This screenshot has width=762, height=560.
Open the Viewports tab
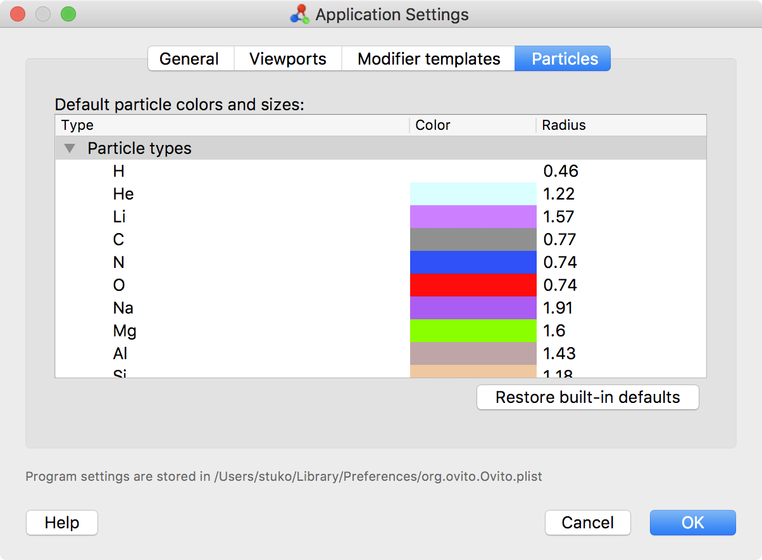pos(288,59)
